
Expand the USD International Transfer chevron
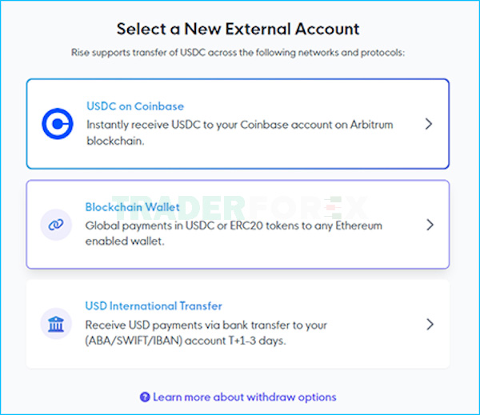pyautogui.click(x=430, y=324)
